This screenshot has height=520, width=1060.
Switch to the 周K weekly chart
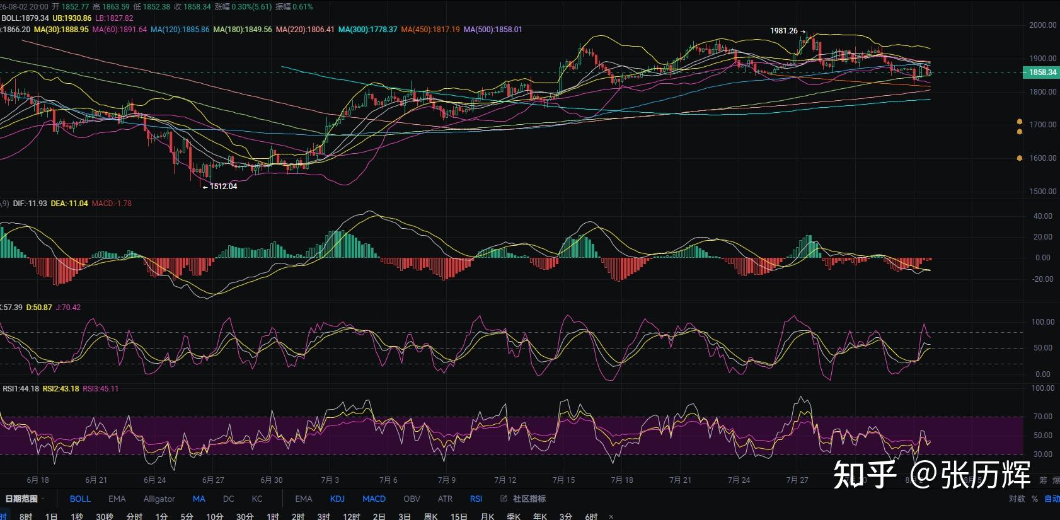click(x=431, y=516)
